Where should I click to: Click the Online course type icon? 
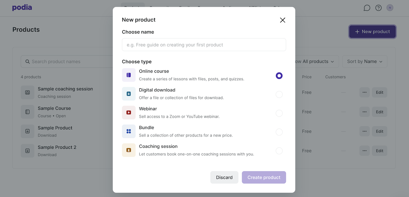click(x=128, y=75)
